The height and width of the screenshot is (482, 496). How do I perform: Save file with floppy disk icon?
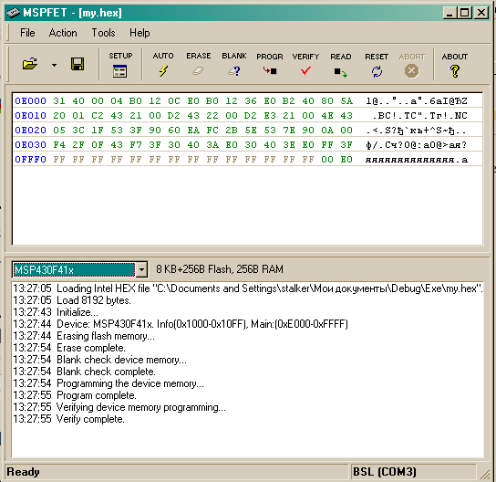click(x=77, y=64)
